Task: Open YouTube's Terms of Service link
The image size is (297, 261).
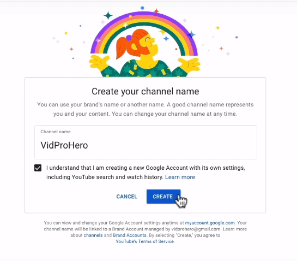Action: coord(145,241)
